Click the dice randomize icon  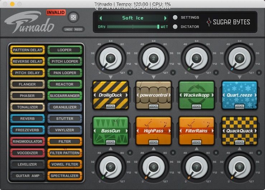click(x=73, y=18)
